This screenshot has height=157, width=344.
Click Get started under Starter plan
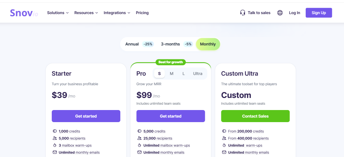pyautogui.click(x=86, y=116)
